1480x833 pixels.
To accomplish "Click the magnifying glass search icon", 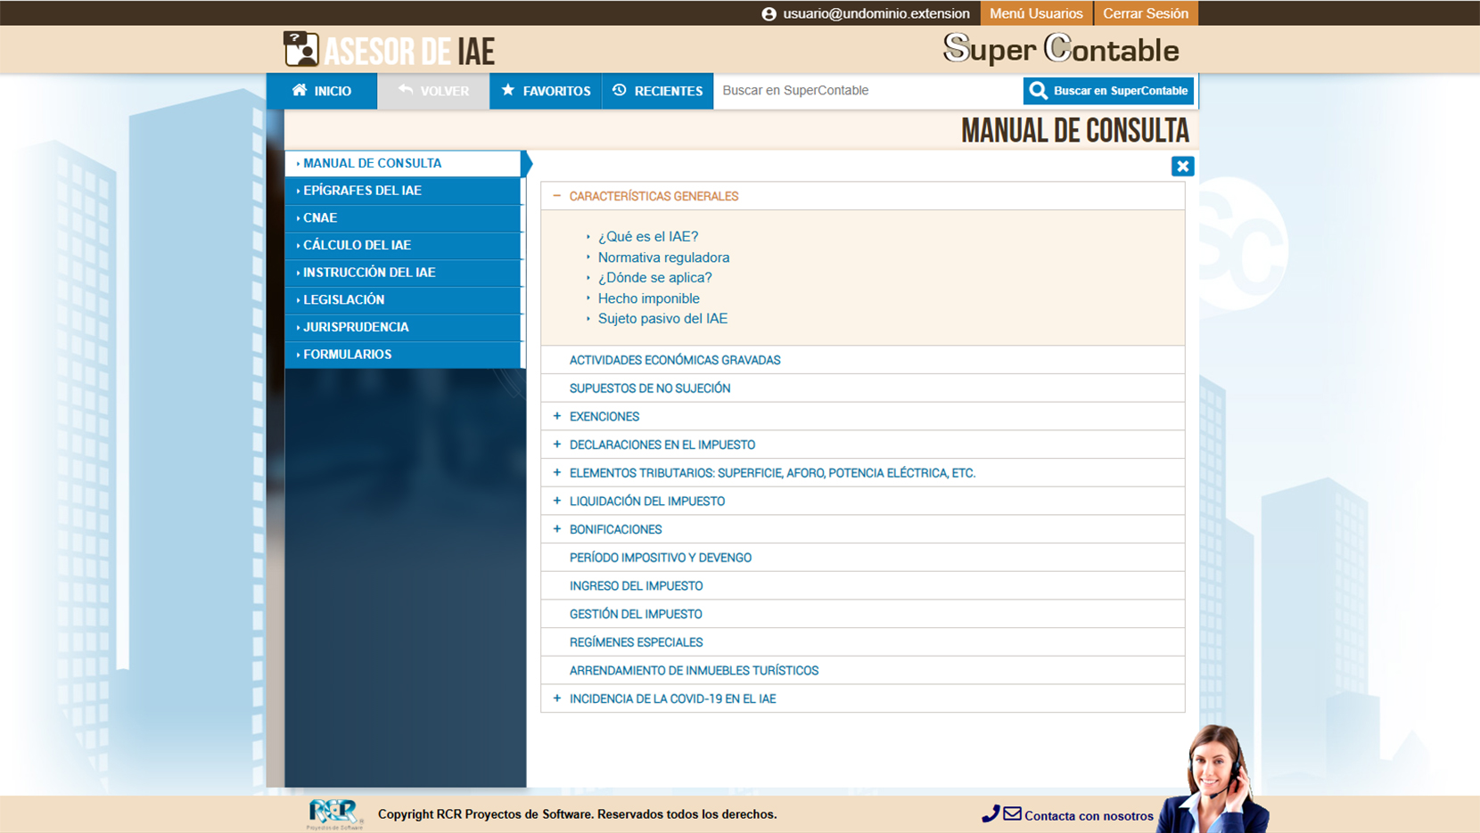I will pyautogui.click(x=1038, y=90).
